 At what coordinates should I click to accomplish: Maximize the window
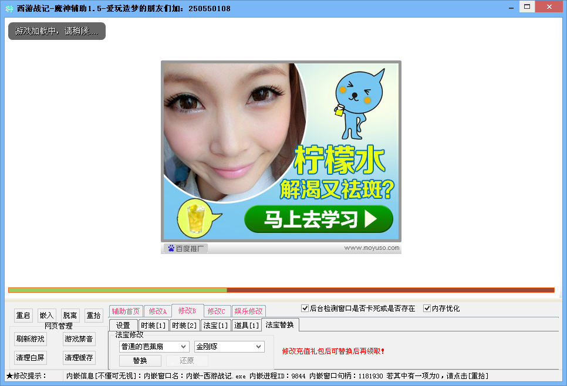[527, 6]
